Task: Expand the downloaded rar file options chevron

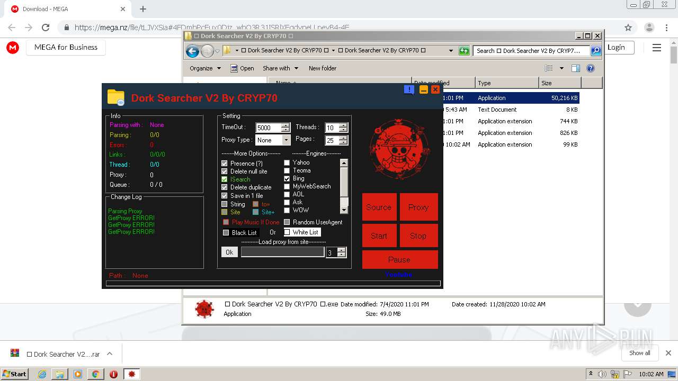Action: 110,353
